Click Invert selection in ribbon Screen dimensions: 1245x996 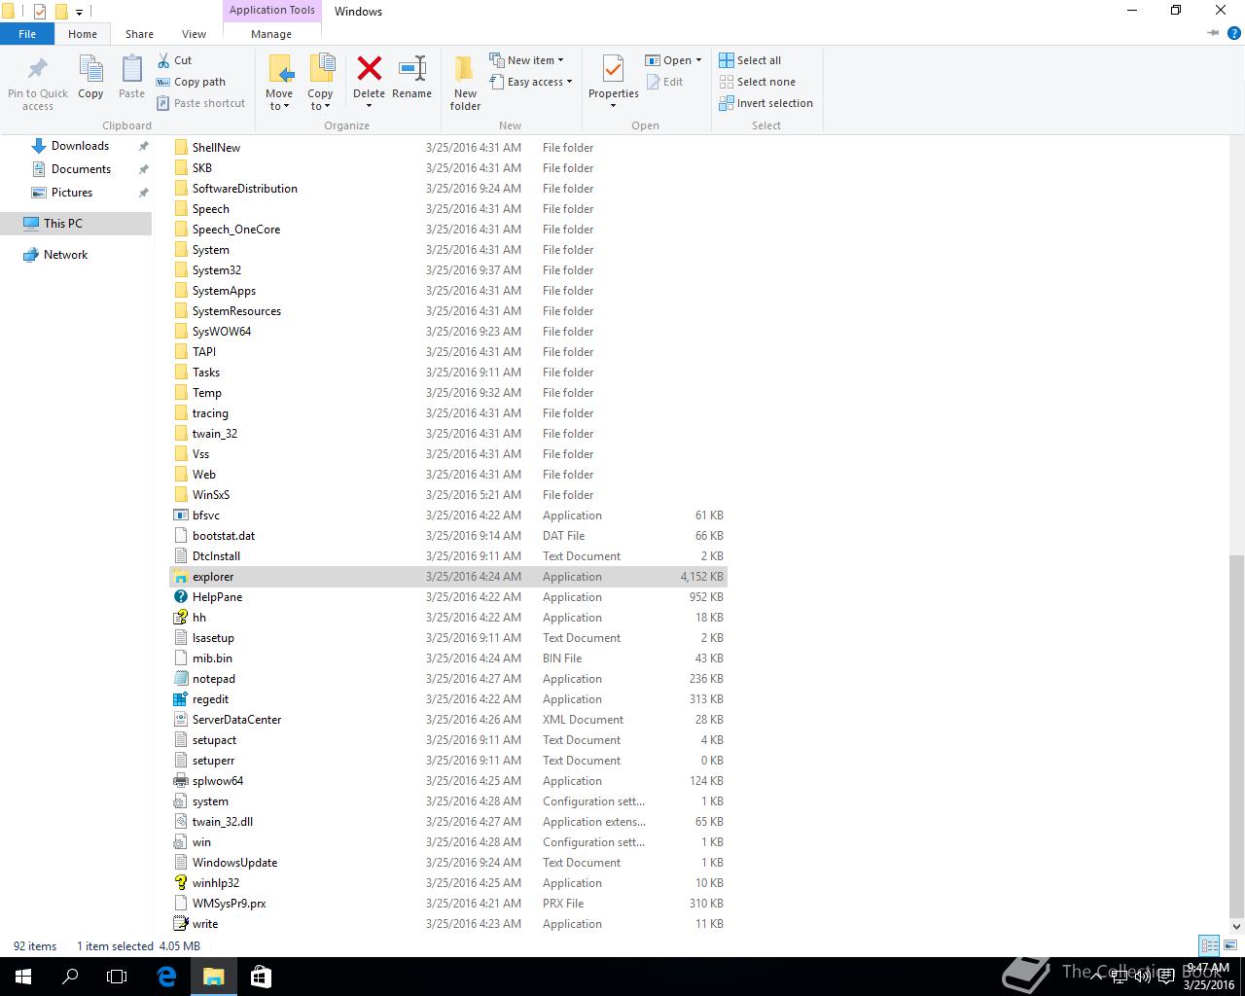pyautogui.click(x=766, y=103)
